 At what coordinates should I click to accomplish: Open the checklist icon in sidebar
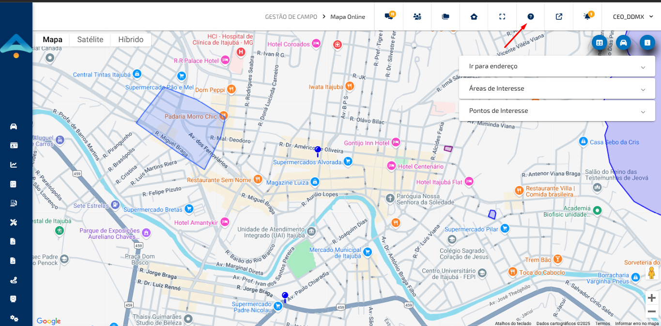(14, 184)
